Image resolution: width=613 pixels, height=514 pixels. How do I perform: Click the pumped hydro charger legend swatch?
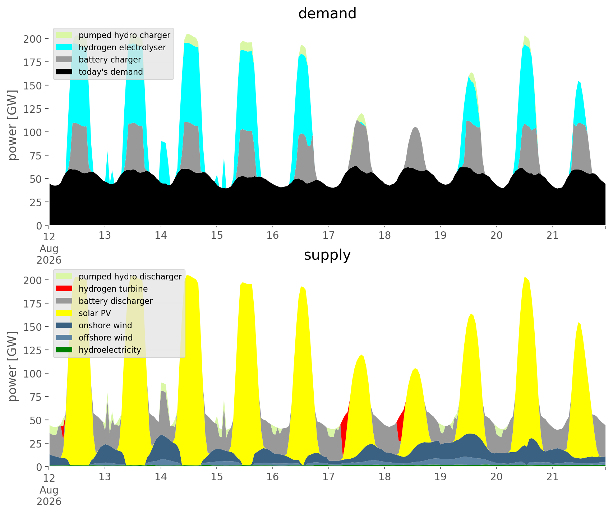coord(65,35)
